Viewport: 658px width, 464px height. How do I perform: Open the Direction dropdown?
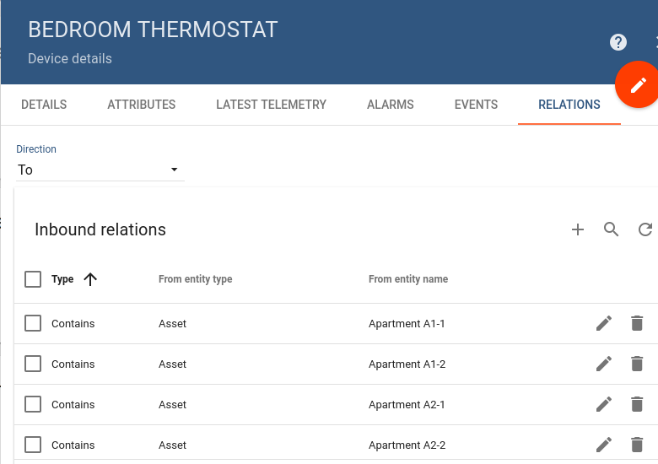click(100, 170)
